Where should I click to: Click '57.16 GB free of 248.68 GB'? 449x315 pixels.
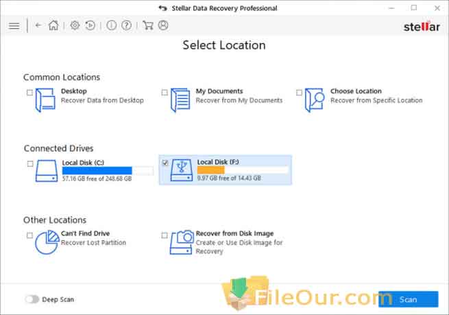(x=97, y=178)
